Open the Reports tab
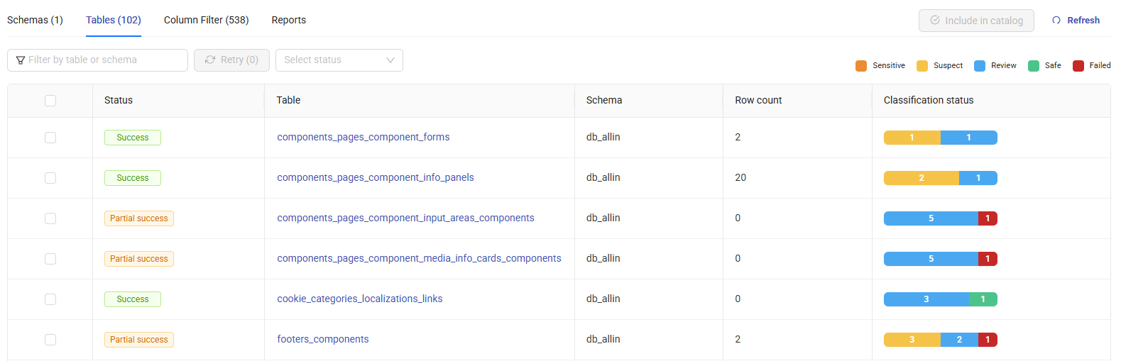The height and width of the screenshot is (361, 1121). [x=288, y=20]
